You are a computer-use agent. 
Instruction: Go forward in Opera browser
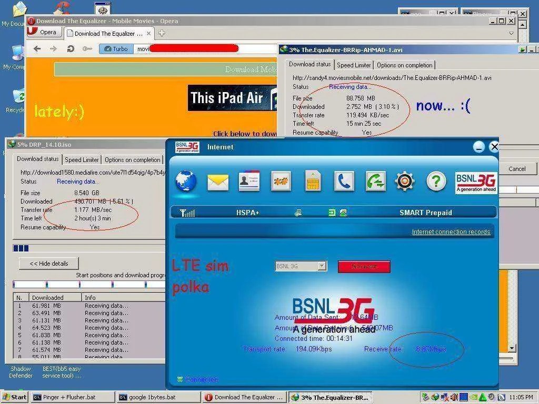[53, 49]
